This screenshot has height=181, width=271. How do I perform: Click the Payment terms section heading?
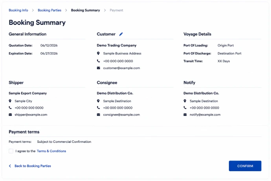24,132
